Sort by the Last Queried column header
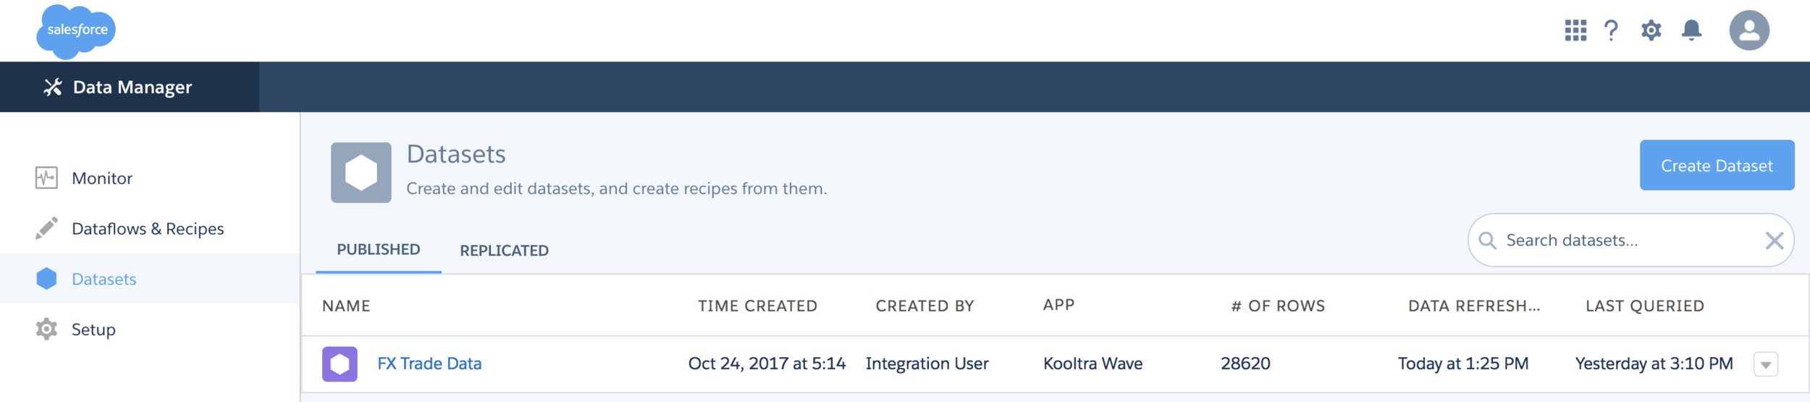Image resolution: width=1810 pixels, height=402 pixels. coord(1645,306)
